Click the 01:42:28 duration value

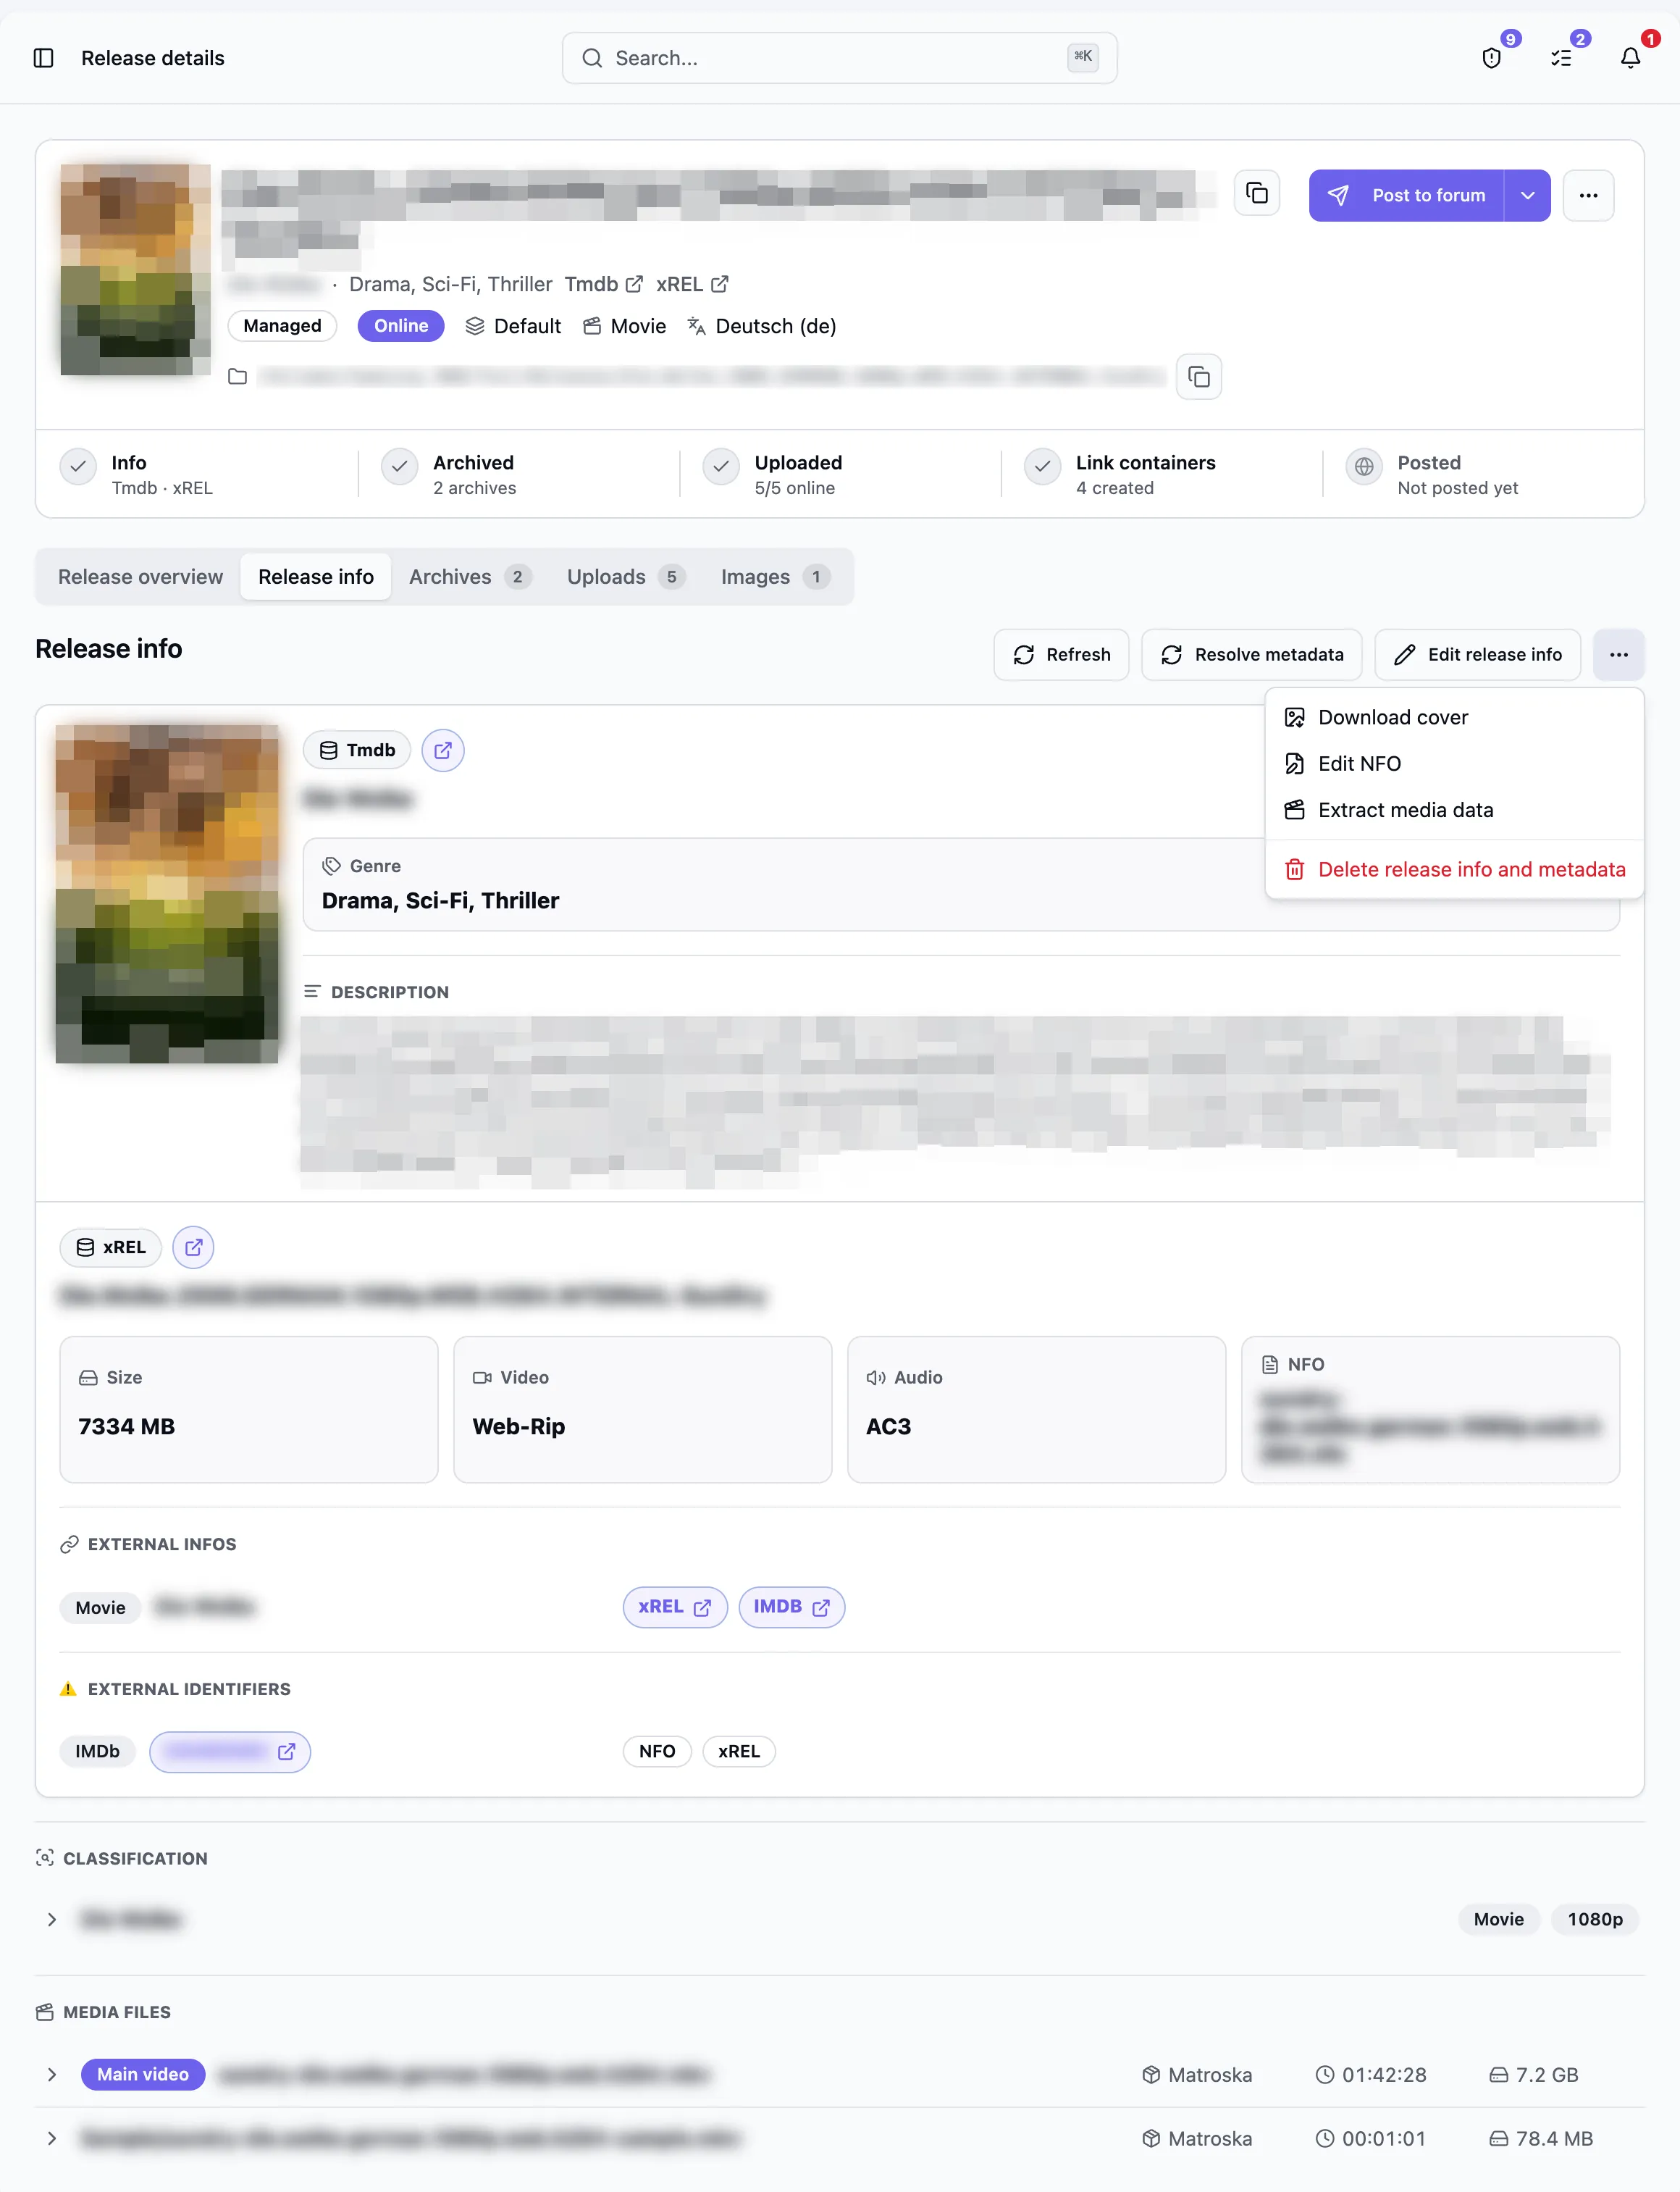pos(1384,2075)
